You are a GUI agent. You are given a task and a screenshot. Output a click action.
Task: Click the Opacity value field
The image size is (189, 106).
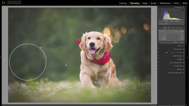point(182,39)
